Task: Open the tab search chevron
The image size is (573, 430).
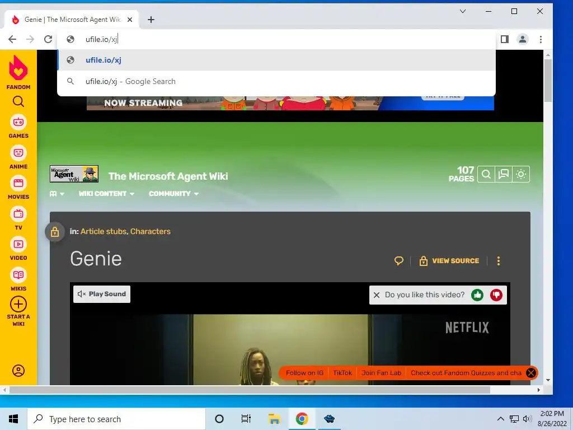Action: [463, 11]
